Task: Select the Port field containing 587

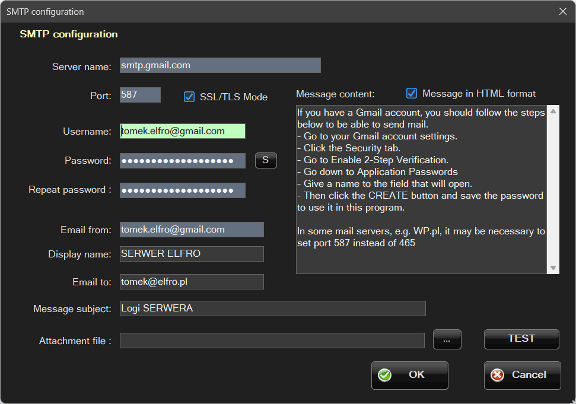Action: click(x=140, y=95)
